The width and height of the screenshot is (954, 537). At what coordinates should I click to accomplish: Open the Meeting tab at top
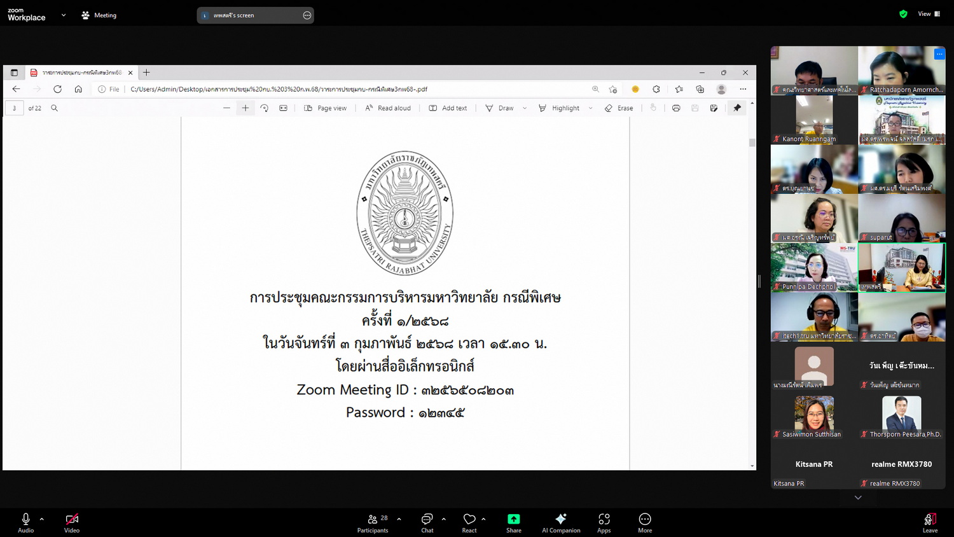99,15
